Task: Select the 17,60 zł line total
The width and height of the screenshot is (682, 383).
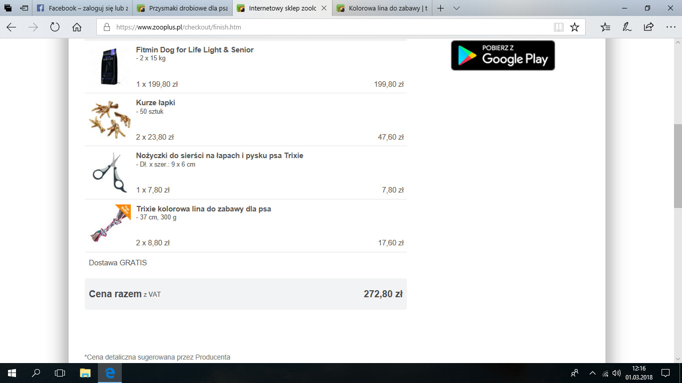Action: (391, 243)
